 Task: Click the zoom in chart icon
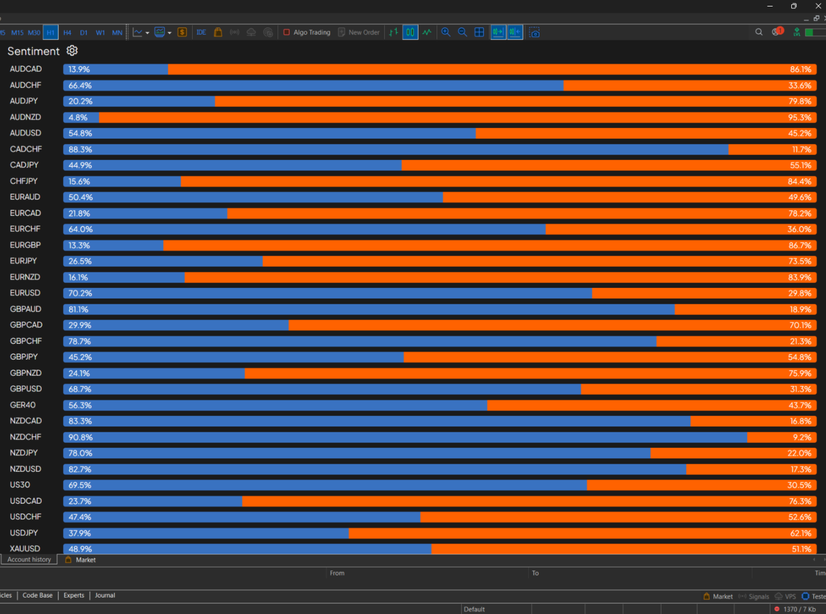(446, 32)
